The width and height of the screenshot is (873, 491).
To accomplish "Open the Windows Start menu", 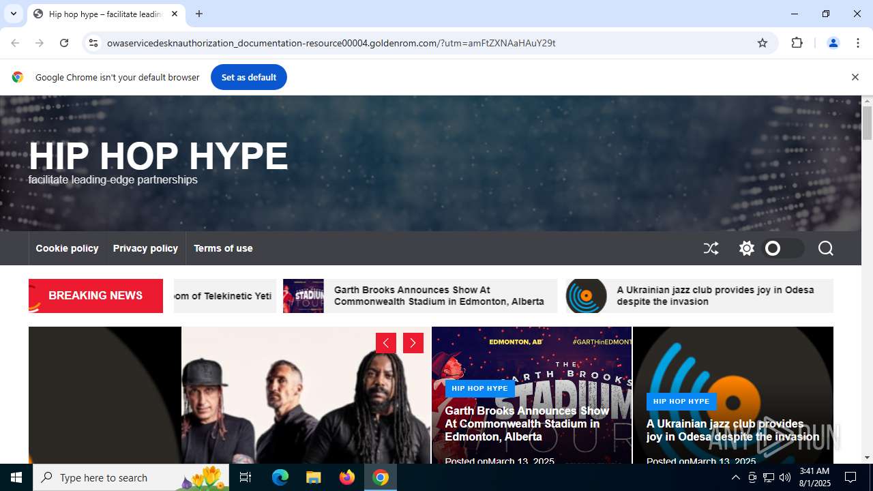I will [16, 477].
